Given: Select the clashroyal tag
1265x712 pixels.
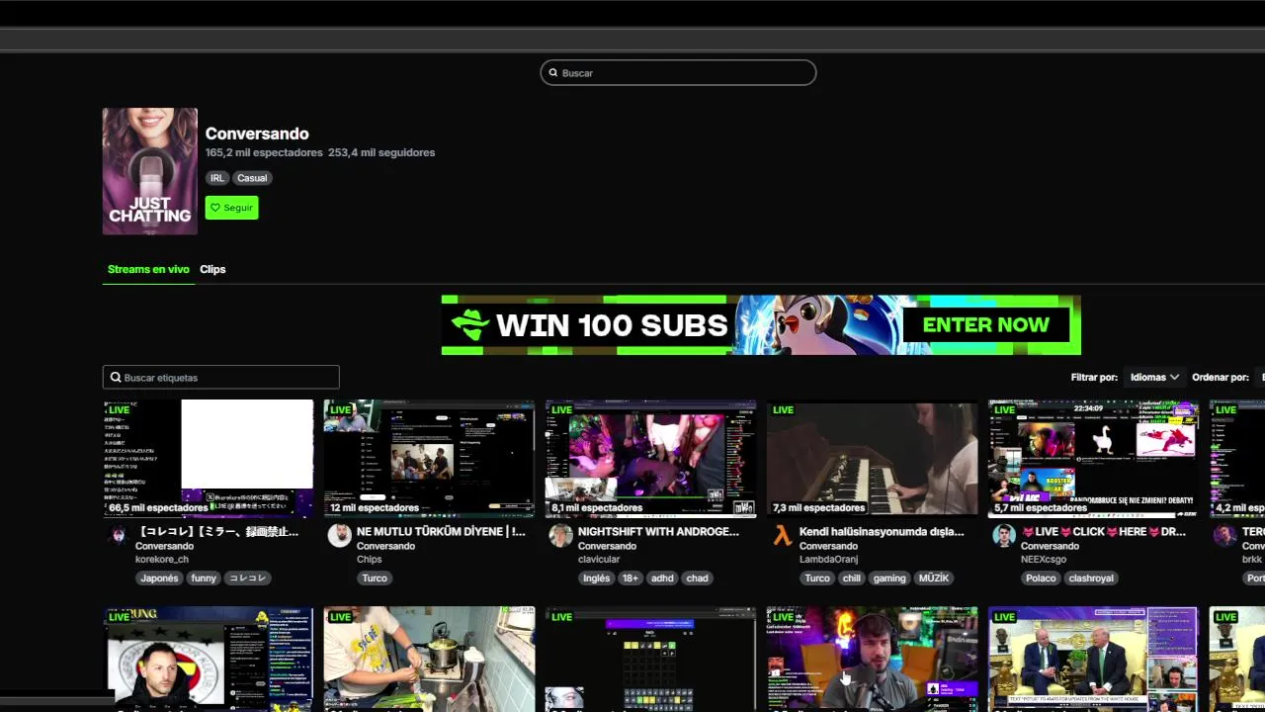Looking at the screenshot, I should [x=1091, y=578].
